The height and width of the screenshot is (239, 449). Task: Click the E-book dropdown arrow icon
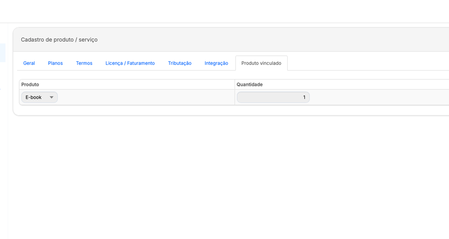tap(51, 97)
